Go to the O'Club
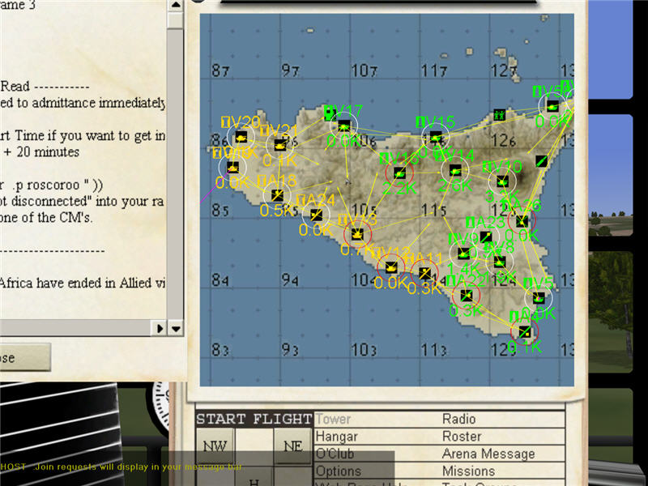648x486 pixels. [335, 454]
